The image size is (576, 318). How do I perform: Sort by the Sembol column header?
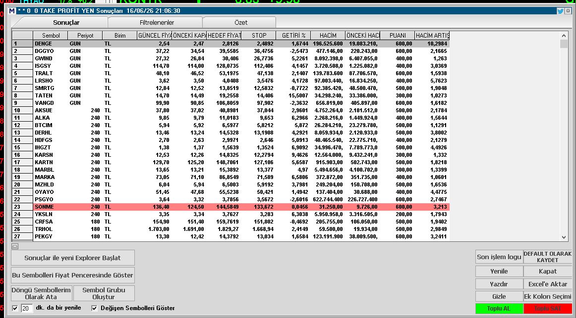tap(51, 36)
